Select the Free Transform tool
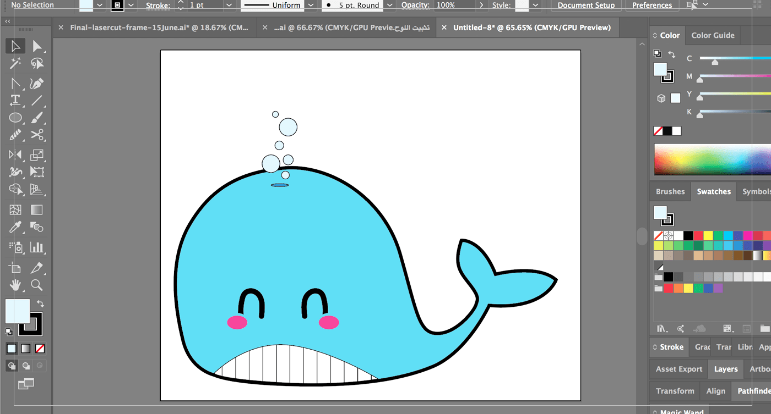 pos(37,172)
